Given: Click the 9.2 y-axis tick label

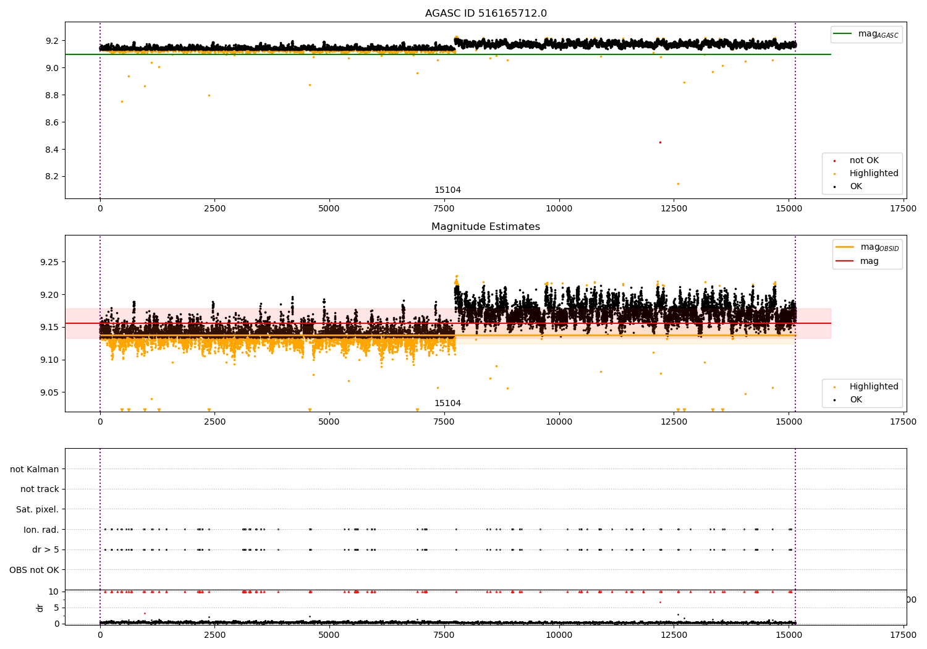Looking at the screenshot, I should 52,41.
